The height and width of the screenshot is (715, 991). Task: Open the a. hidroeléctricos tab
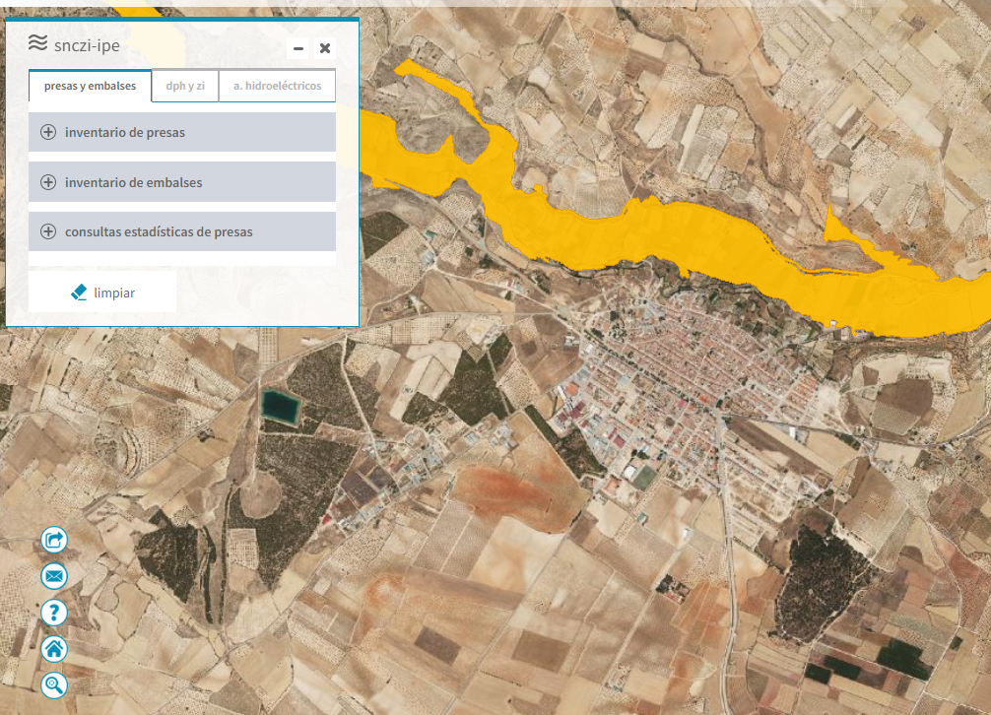click(x=277, y=86)
